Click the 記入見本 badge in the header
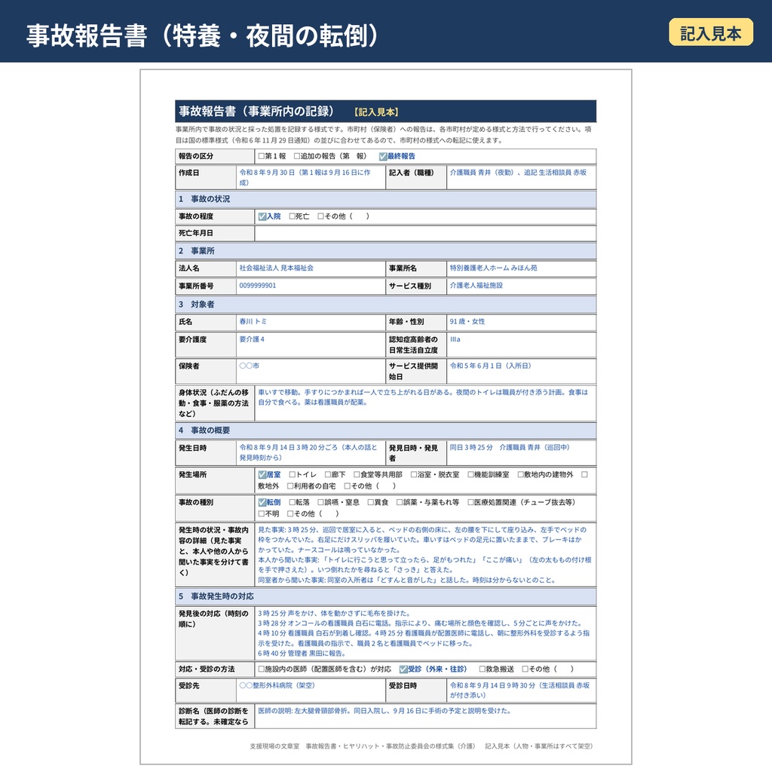 pyautogui.click(x=710, y=32)
